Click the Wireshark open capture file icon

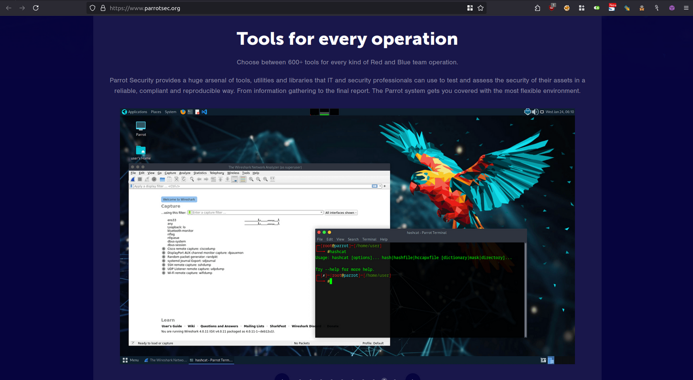(x=163, y=179)
